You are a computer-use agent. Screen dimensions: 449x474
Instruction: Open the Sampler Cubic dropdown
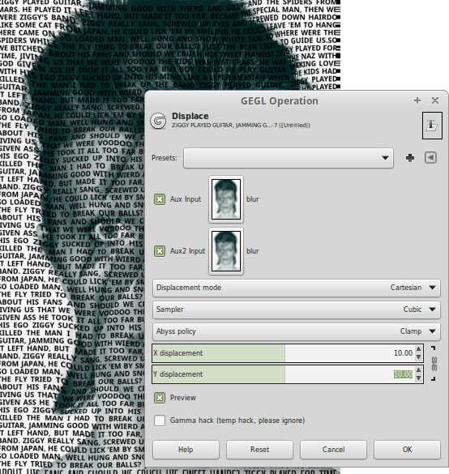(297, 310)
